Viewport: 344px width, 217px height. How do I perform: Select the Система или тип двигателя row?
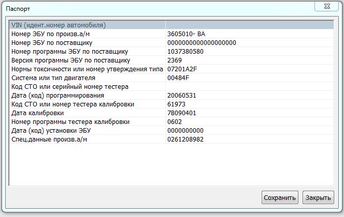pyautogui.click(x=53, y=78)
